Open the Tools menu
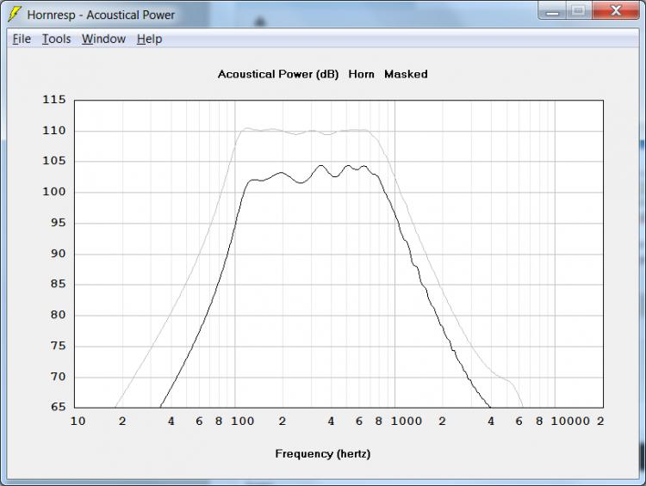The image size is (646, 486). coord(57,39)
